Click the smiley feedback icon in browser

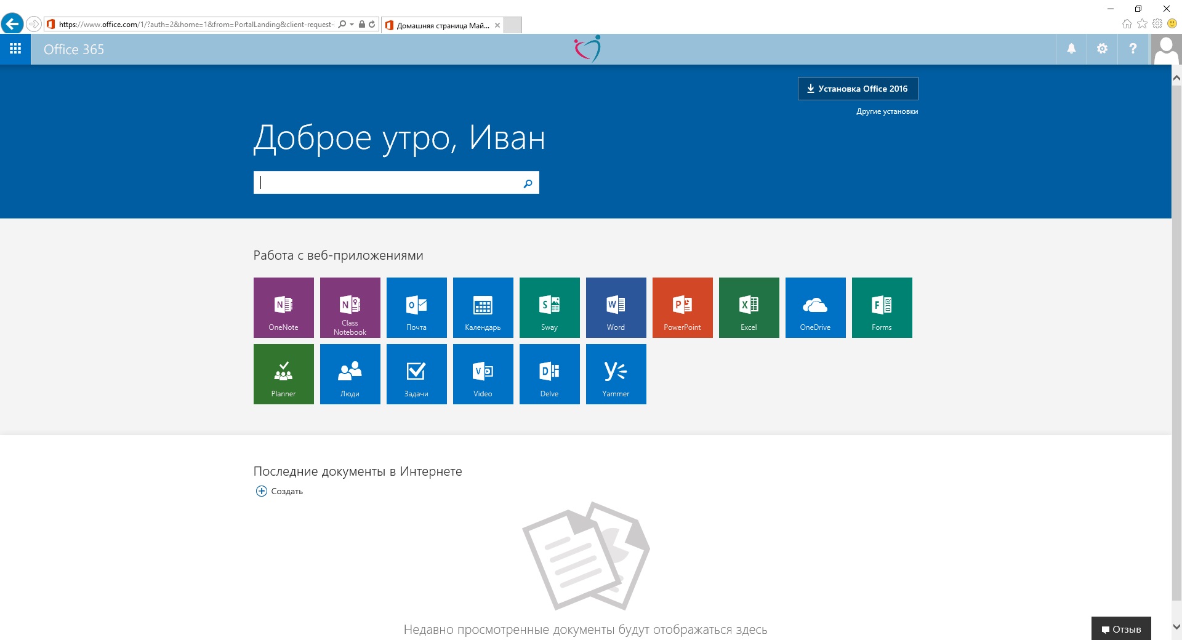[1172, 23]
